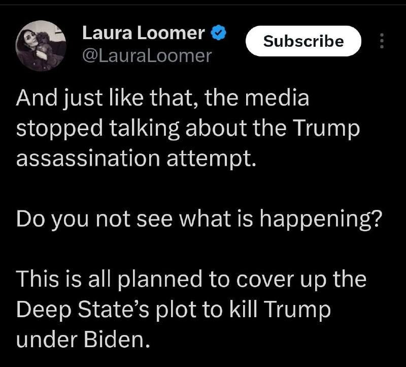The height and width of the screenshot is (367, 406).
Task: Click the phrase "Deep State's" in the post
Action: [x=83, y=310]
